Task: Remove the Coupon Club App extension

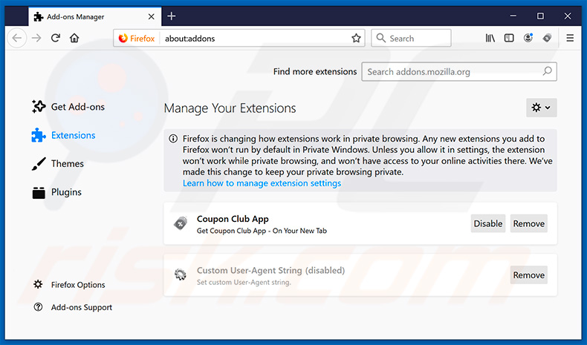Action: click(528, 223)
